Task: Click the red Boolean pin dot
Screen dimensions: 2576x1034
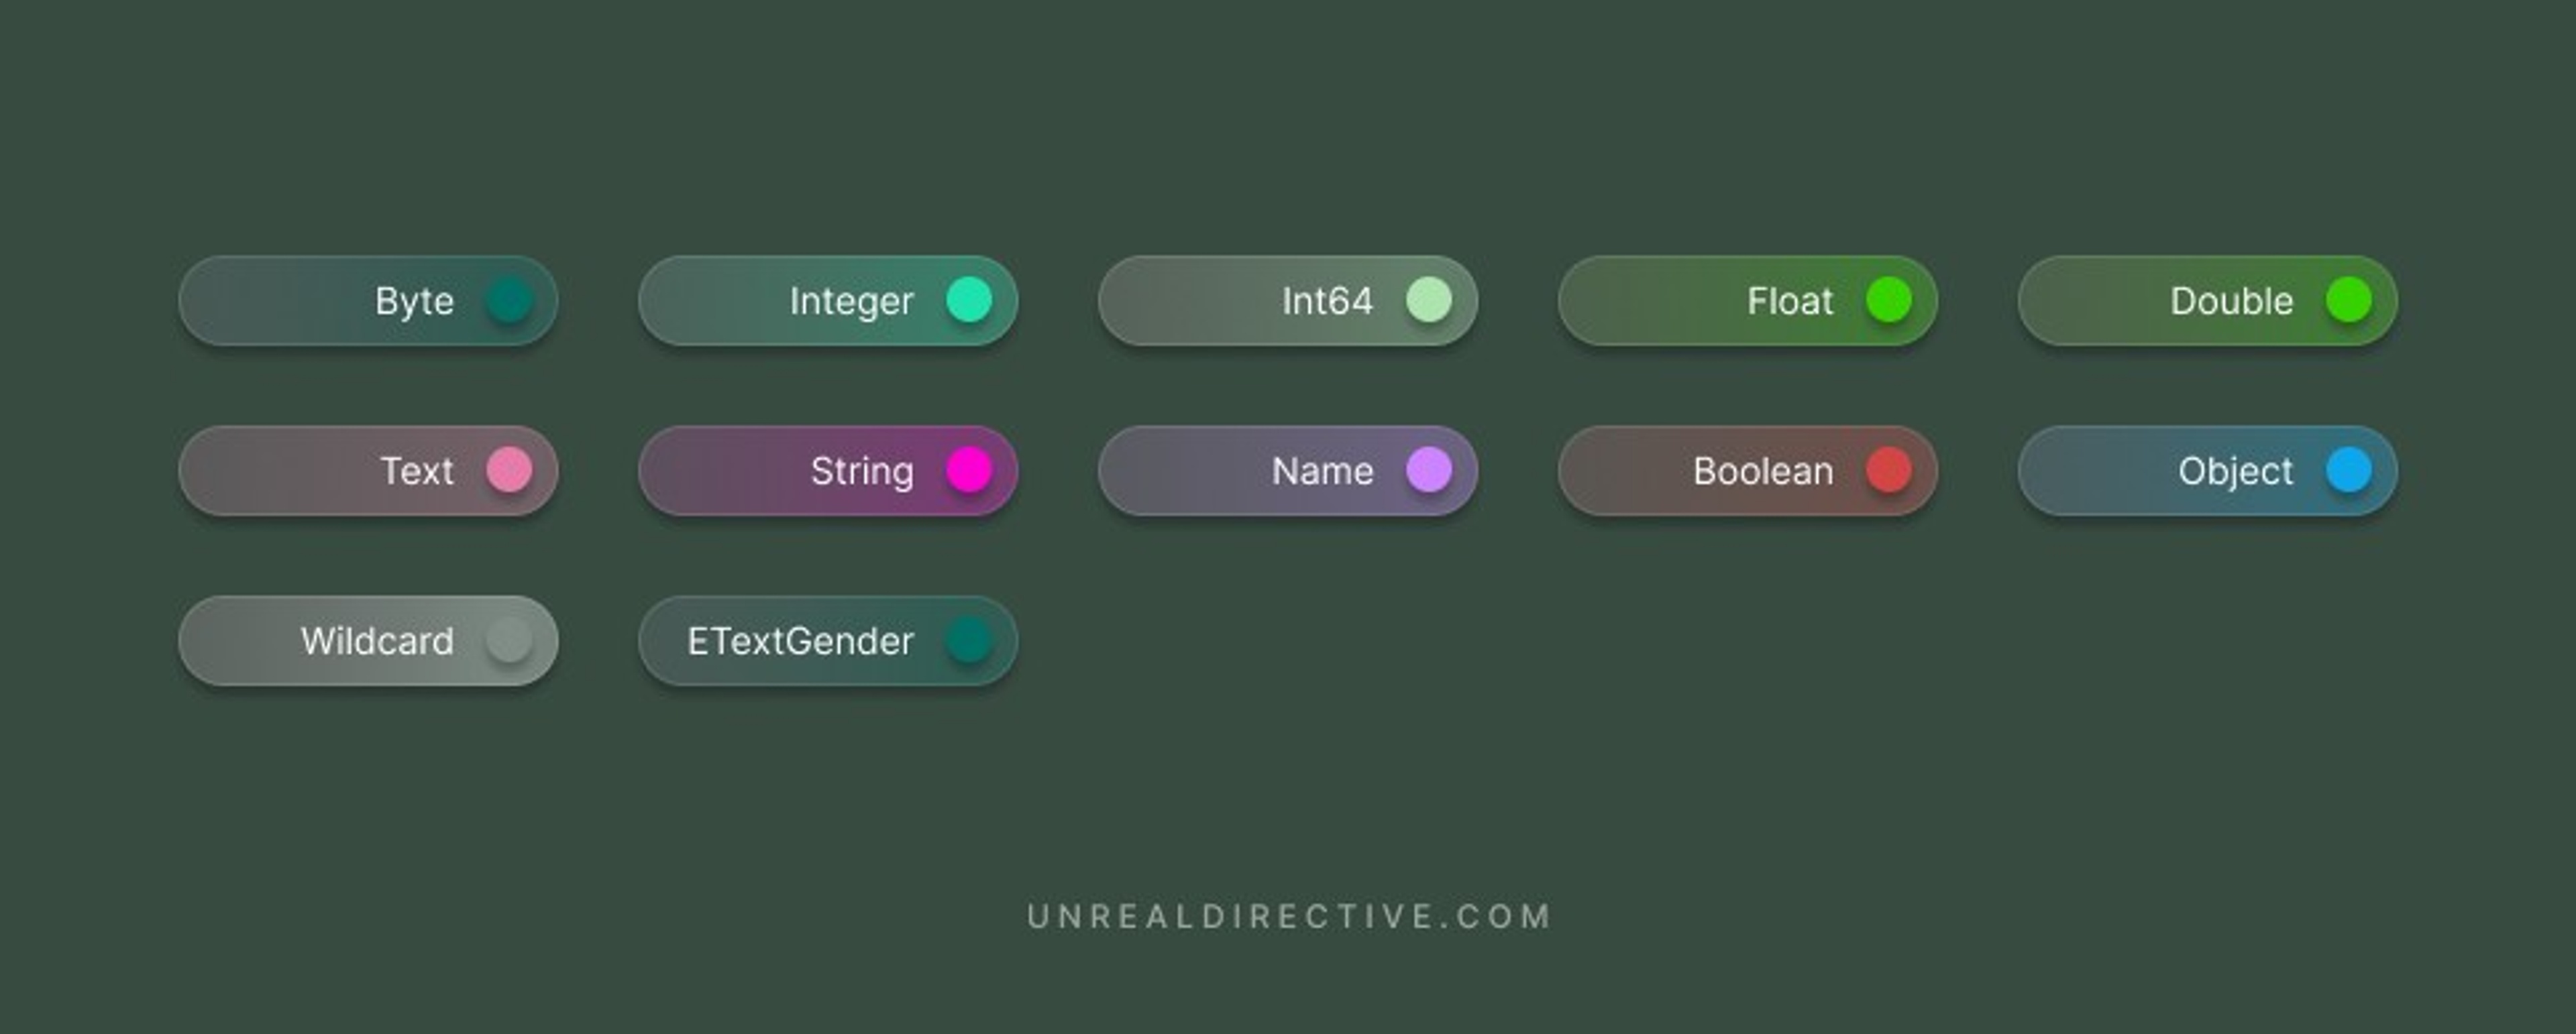Action: pyautogui.click(x=1889, y=470)
